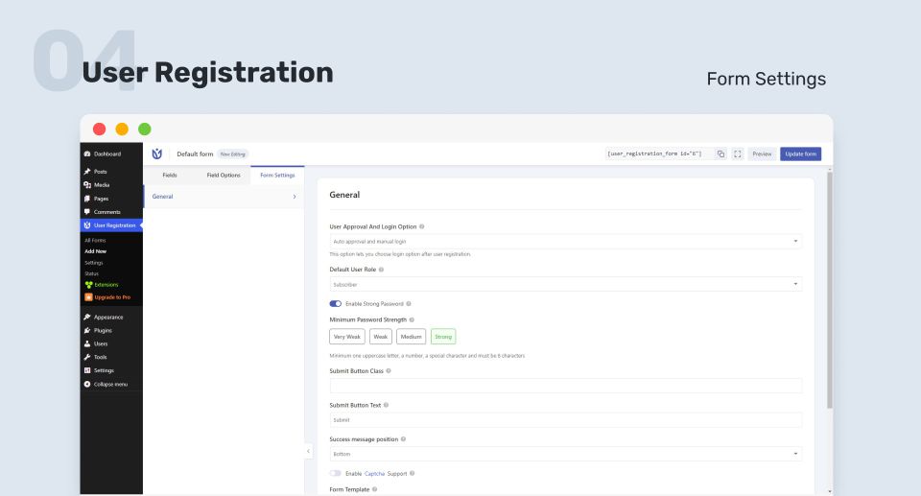This screenshot has height=496, width=921.
Task: Click the User Registration logo icon
Action: point(157,154)
